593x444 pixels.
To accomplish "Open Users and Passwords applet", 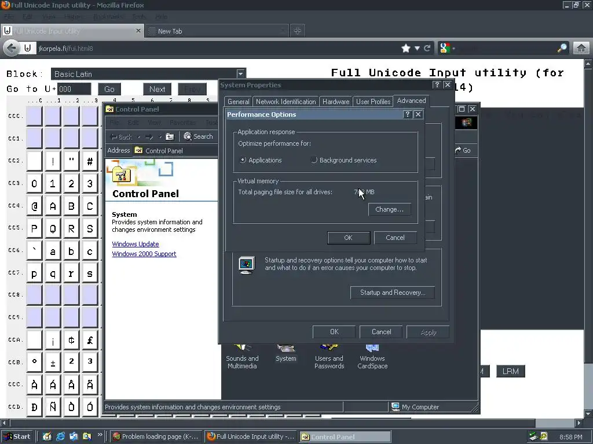I will tap(329, 357).
